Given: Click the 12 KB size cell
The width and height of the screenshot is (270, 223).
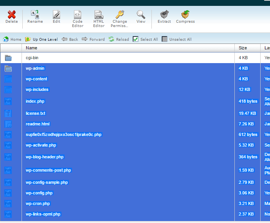Looking at the screenshot, I should 245,89.
